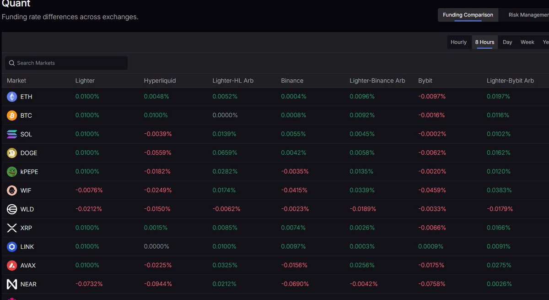Click the search magnifier icon
Screen dimensions: 549x300
pyautogui.click(x=12, y=63)
